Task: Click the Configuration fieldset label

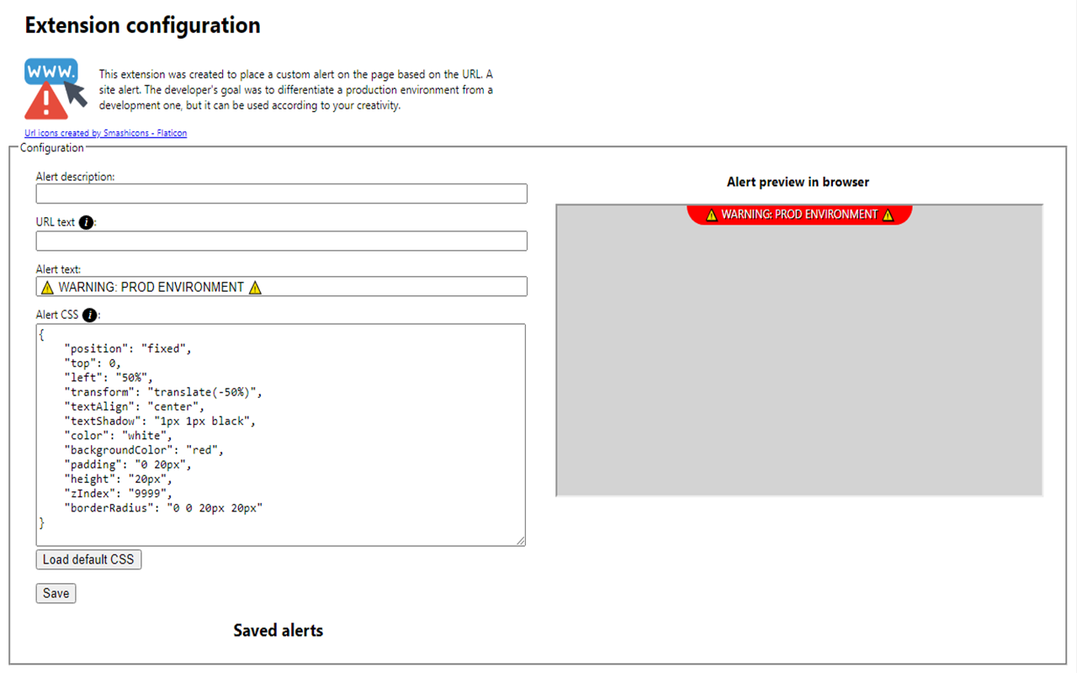Action: [52, 147]
